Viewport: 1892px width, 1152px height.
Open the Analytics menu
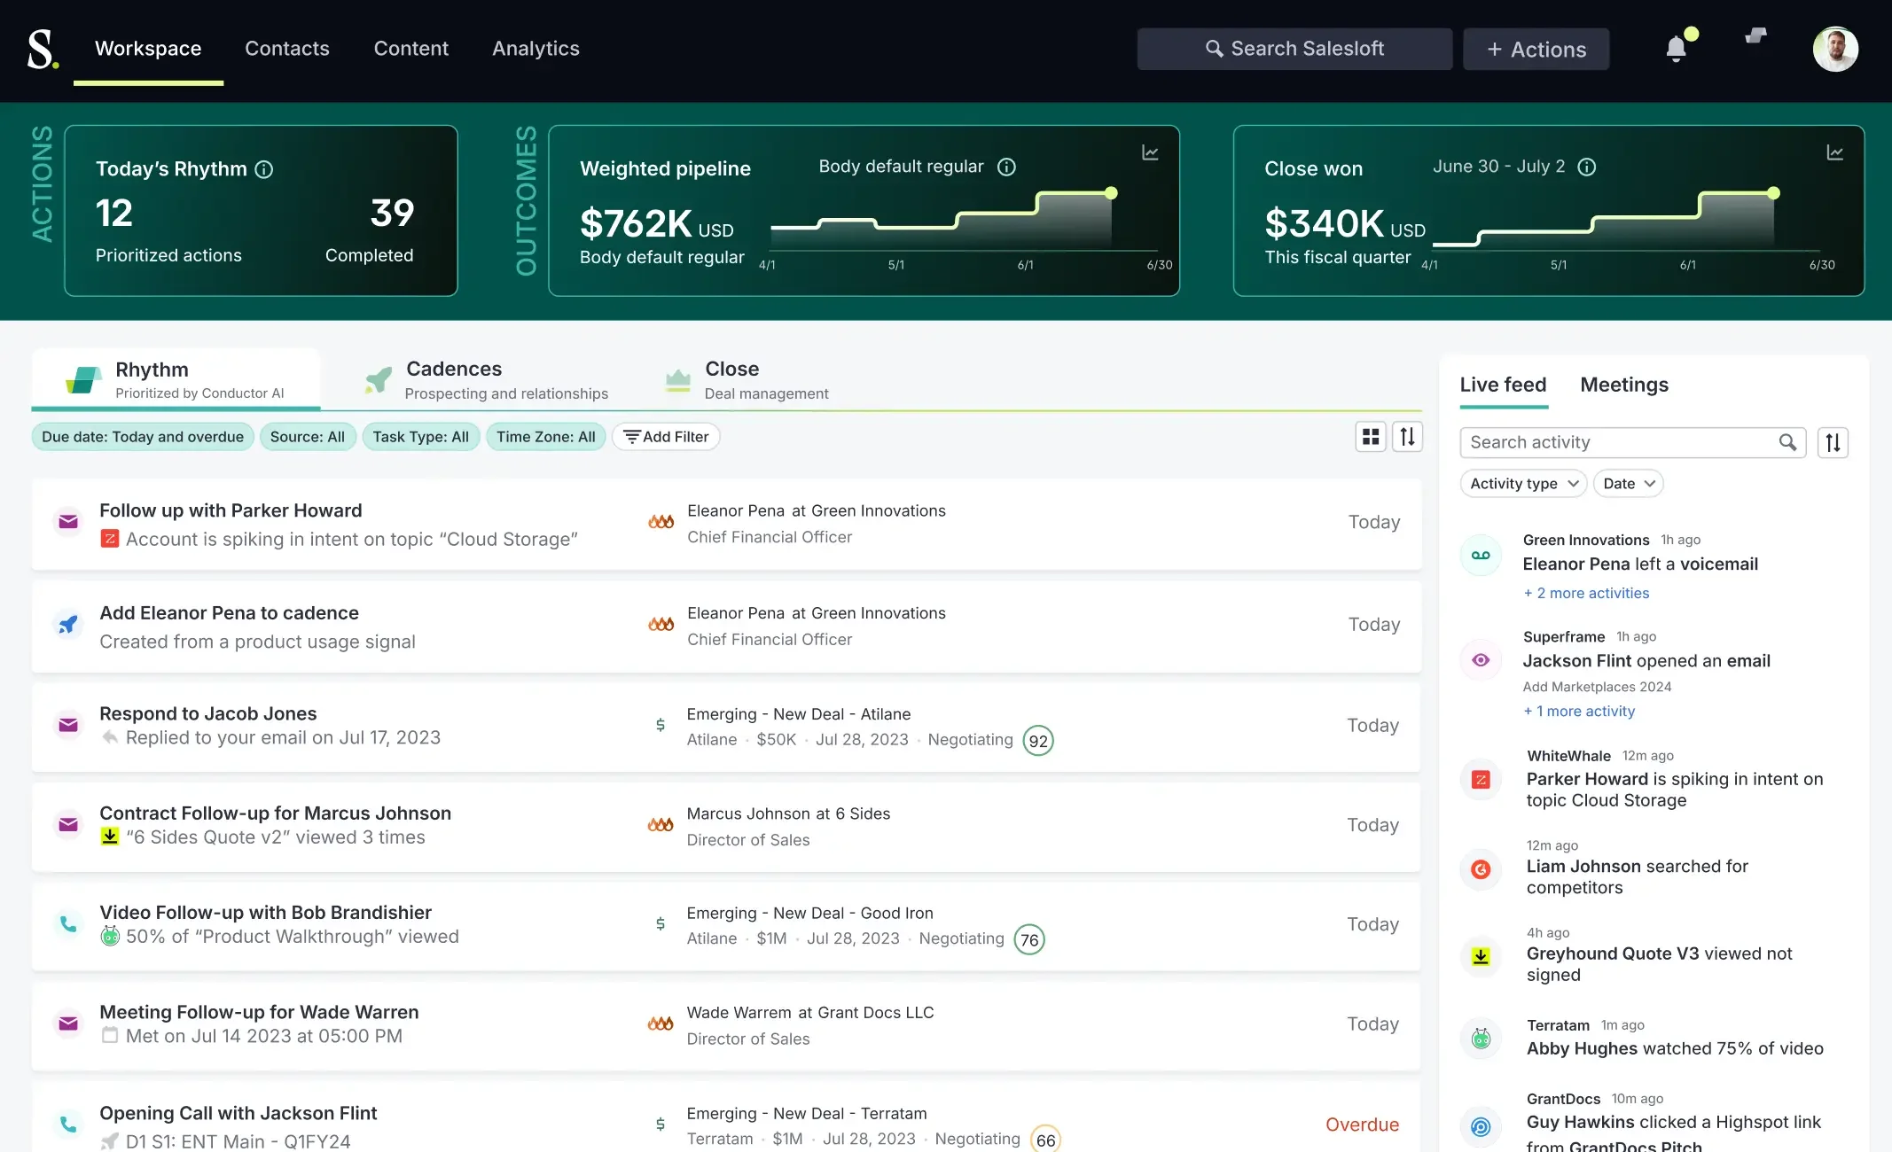click(536, 49)
